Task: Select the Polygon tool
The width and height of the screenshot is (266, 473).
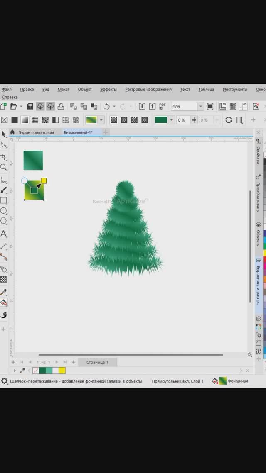Action: [4, 221]
